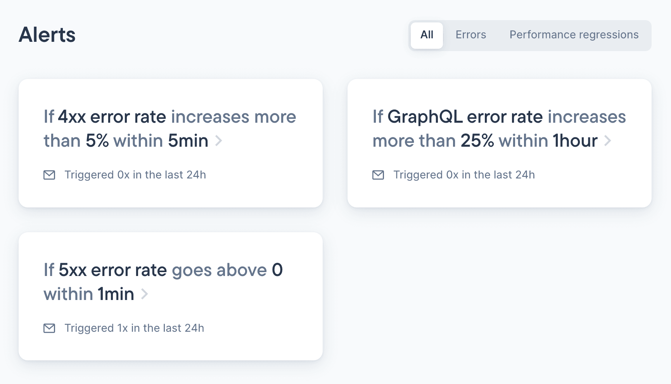Click the mail icon on the 5xx alert card
Screen dimensions: 671x384
tap(49, 328)
